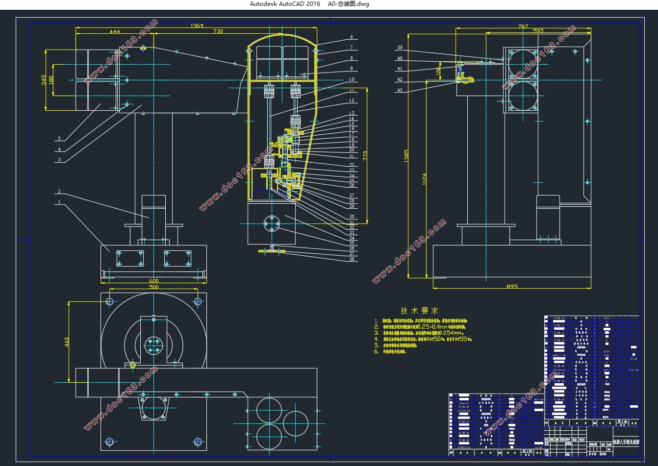Click the A0-总装图.dwg title text
Image resolution: width=658 pixels, height=466 pixels.
point(349,4)
